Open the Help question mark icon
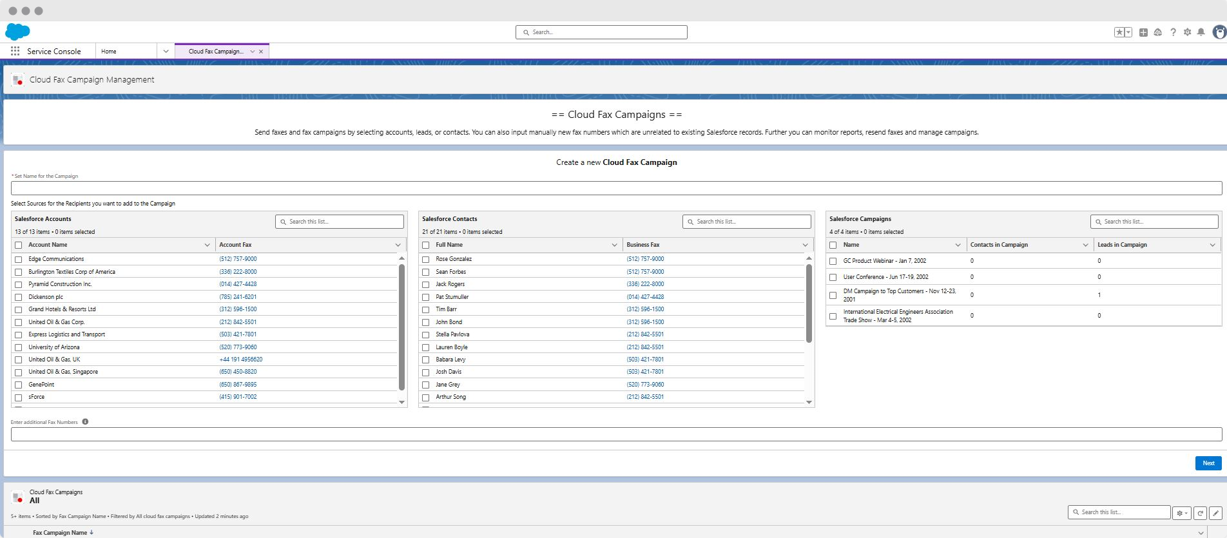The height and width of the screenshot is (538, 1227). (1173, 32)
